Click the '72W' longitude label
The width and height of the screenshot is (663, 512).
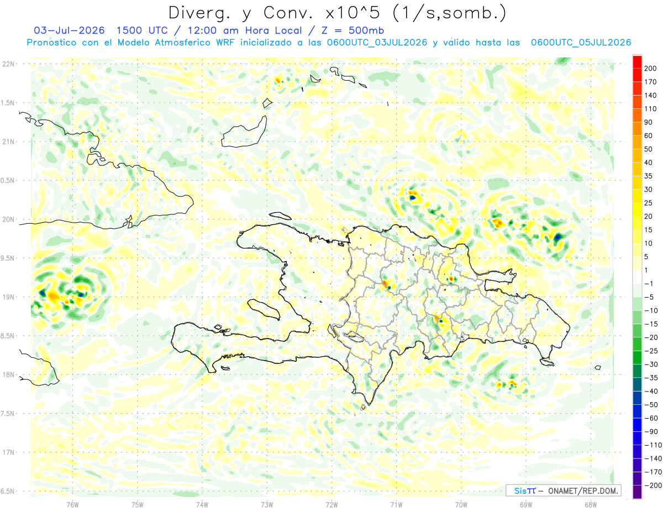(331, 504)
